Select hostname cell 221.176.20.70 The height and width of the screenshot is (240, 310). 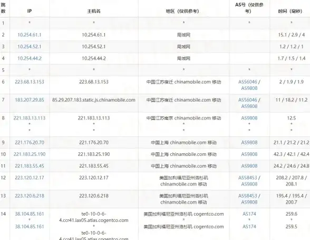click(x=94, y=143)
